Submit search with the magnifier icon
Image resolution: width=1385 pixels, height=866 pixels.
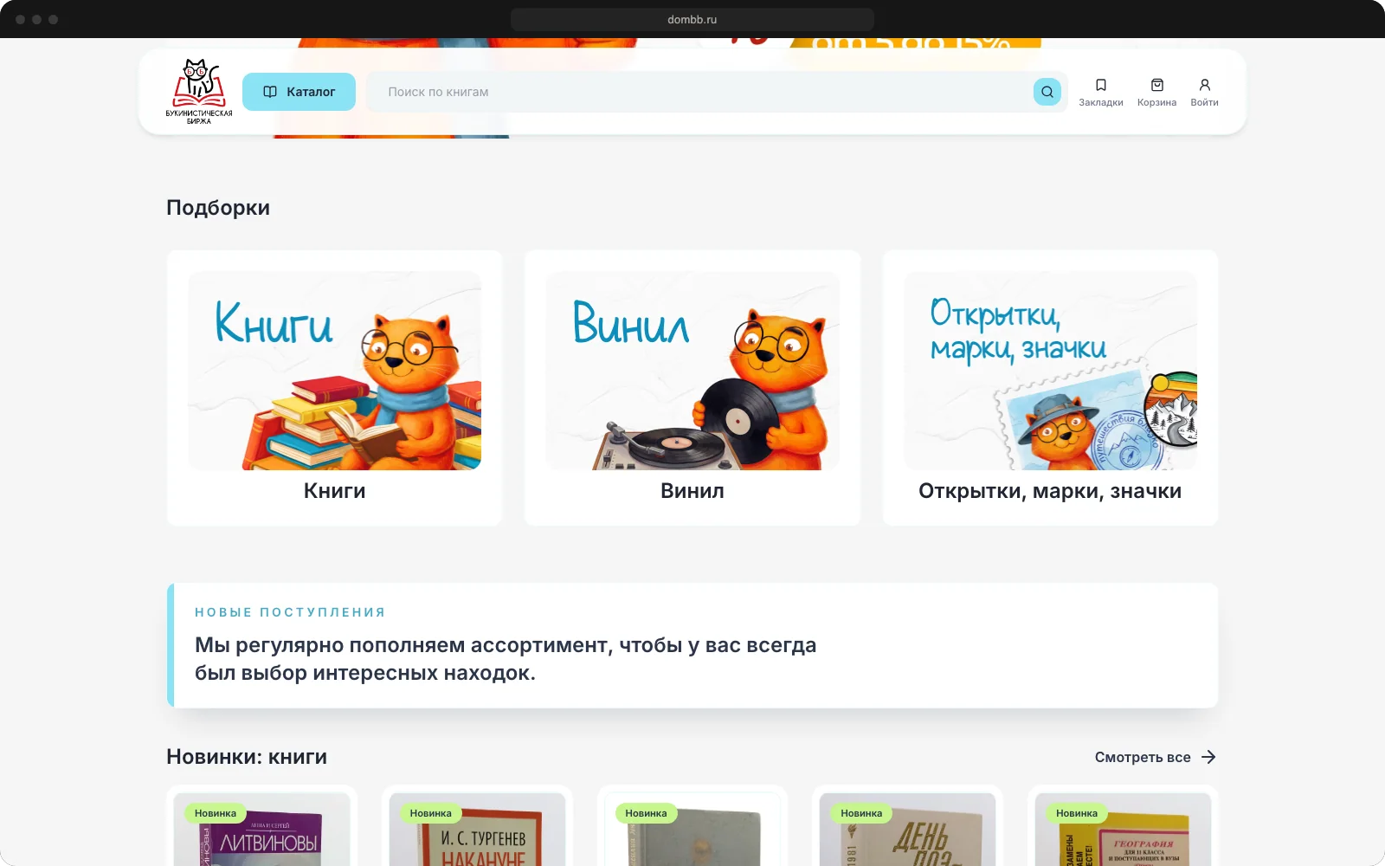point(1047,92)
